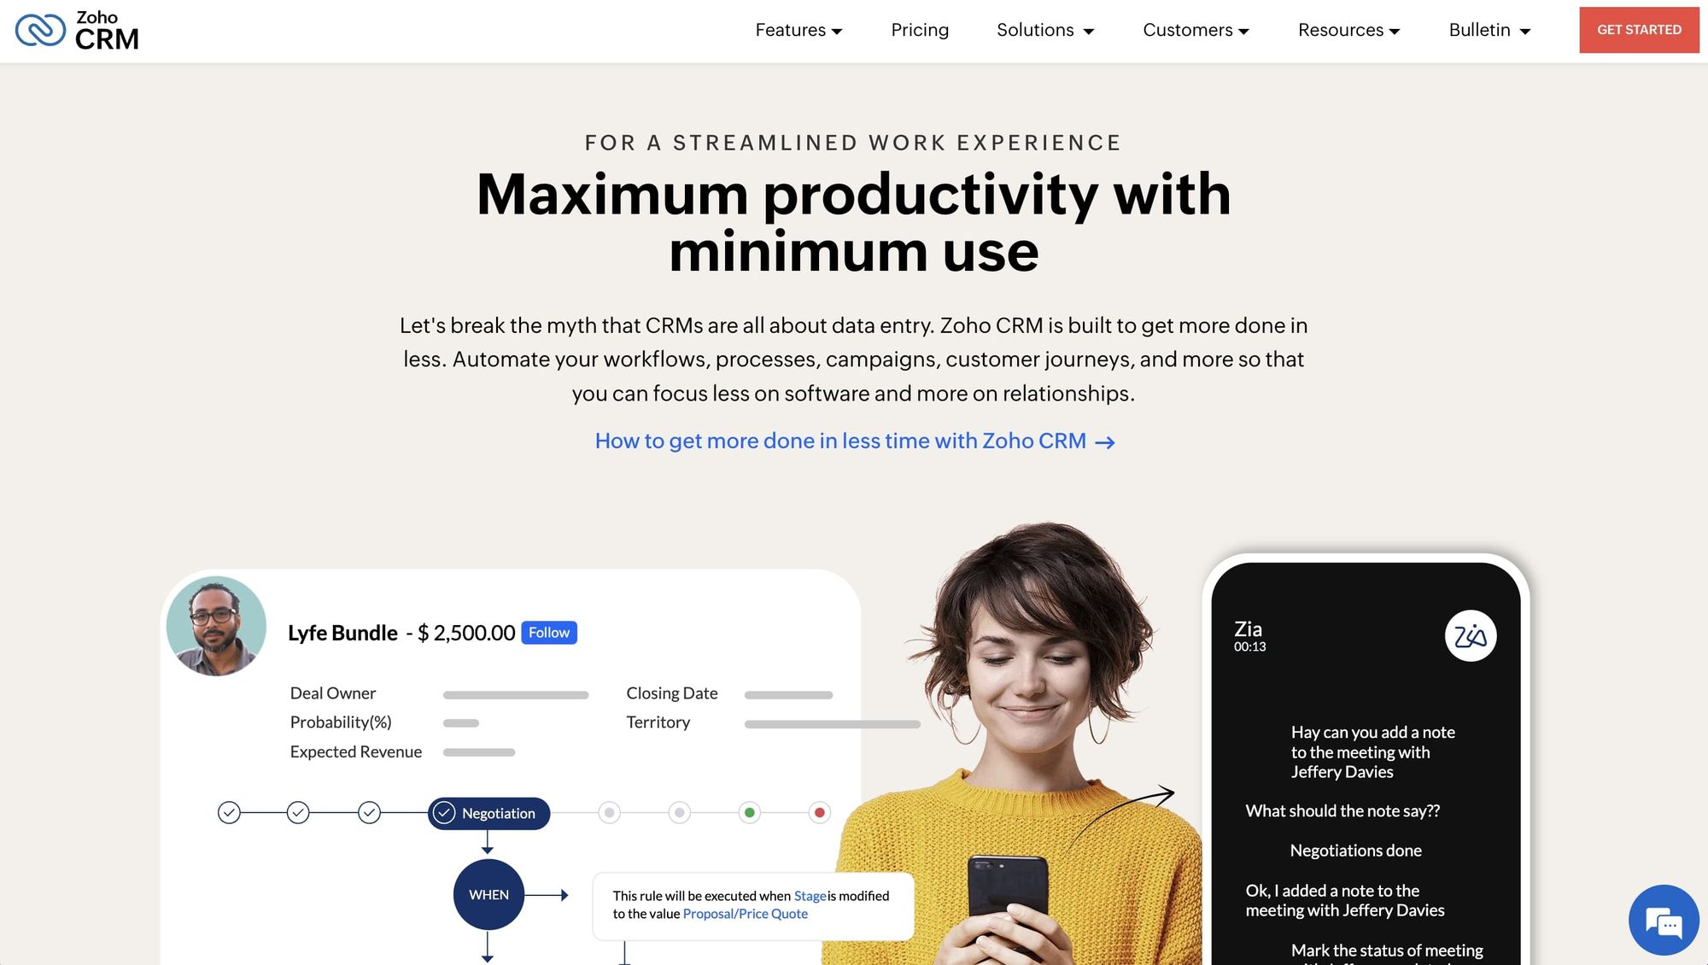Viewport: 1708px width, 965px height.
Task: Click the Follow button on Lyfe Bundle deal
Action: pyautogui.click(x=549, y=632)
